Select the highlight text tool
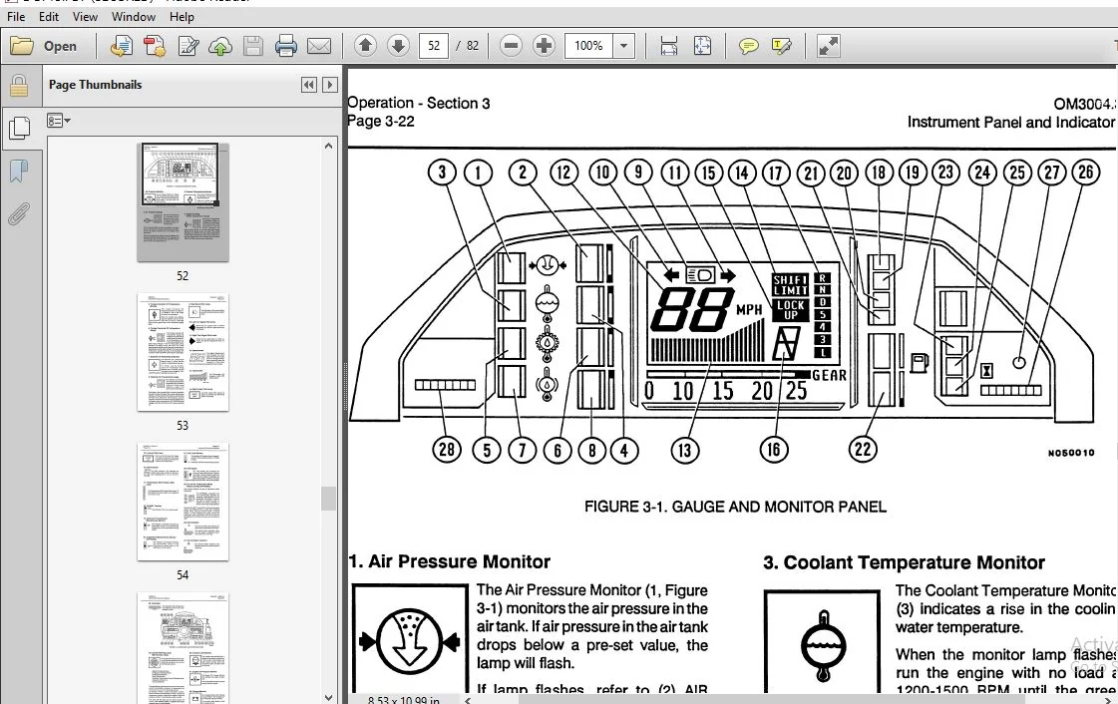This screenshot has width=1118, height=704. tap(782, 46)
